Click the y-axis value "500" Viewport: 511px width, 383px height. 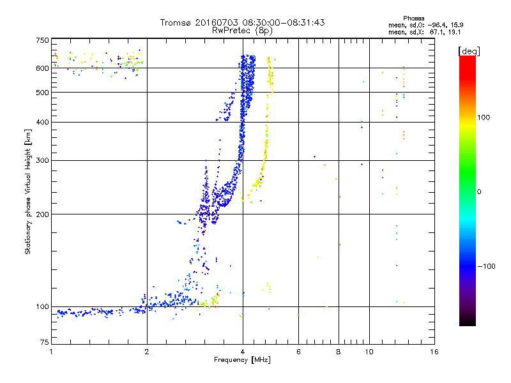42,93
